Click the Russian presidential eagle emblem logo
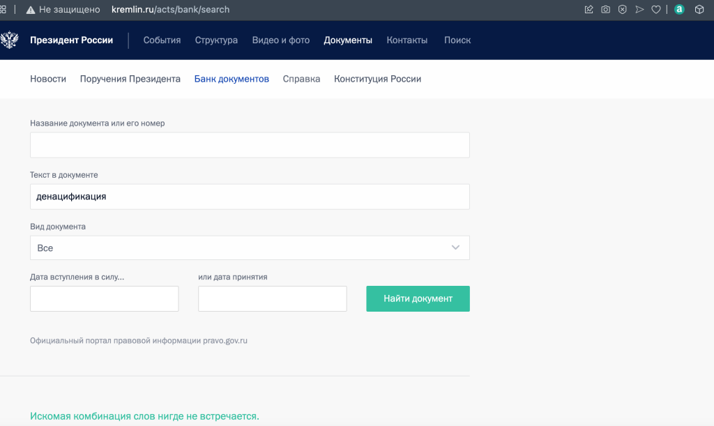 click(9, 40)
